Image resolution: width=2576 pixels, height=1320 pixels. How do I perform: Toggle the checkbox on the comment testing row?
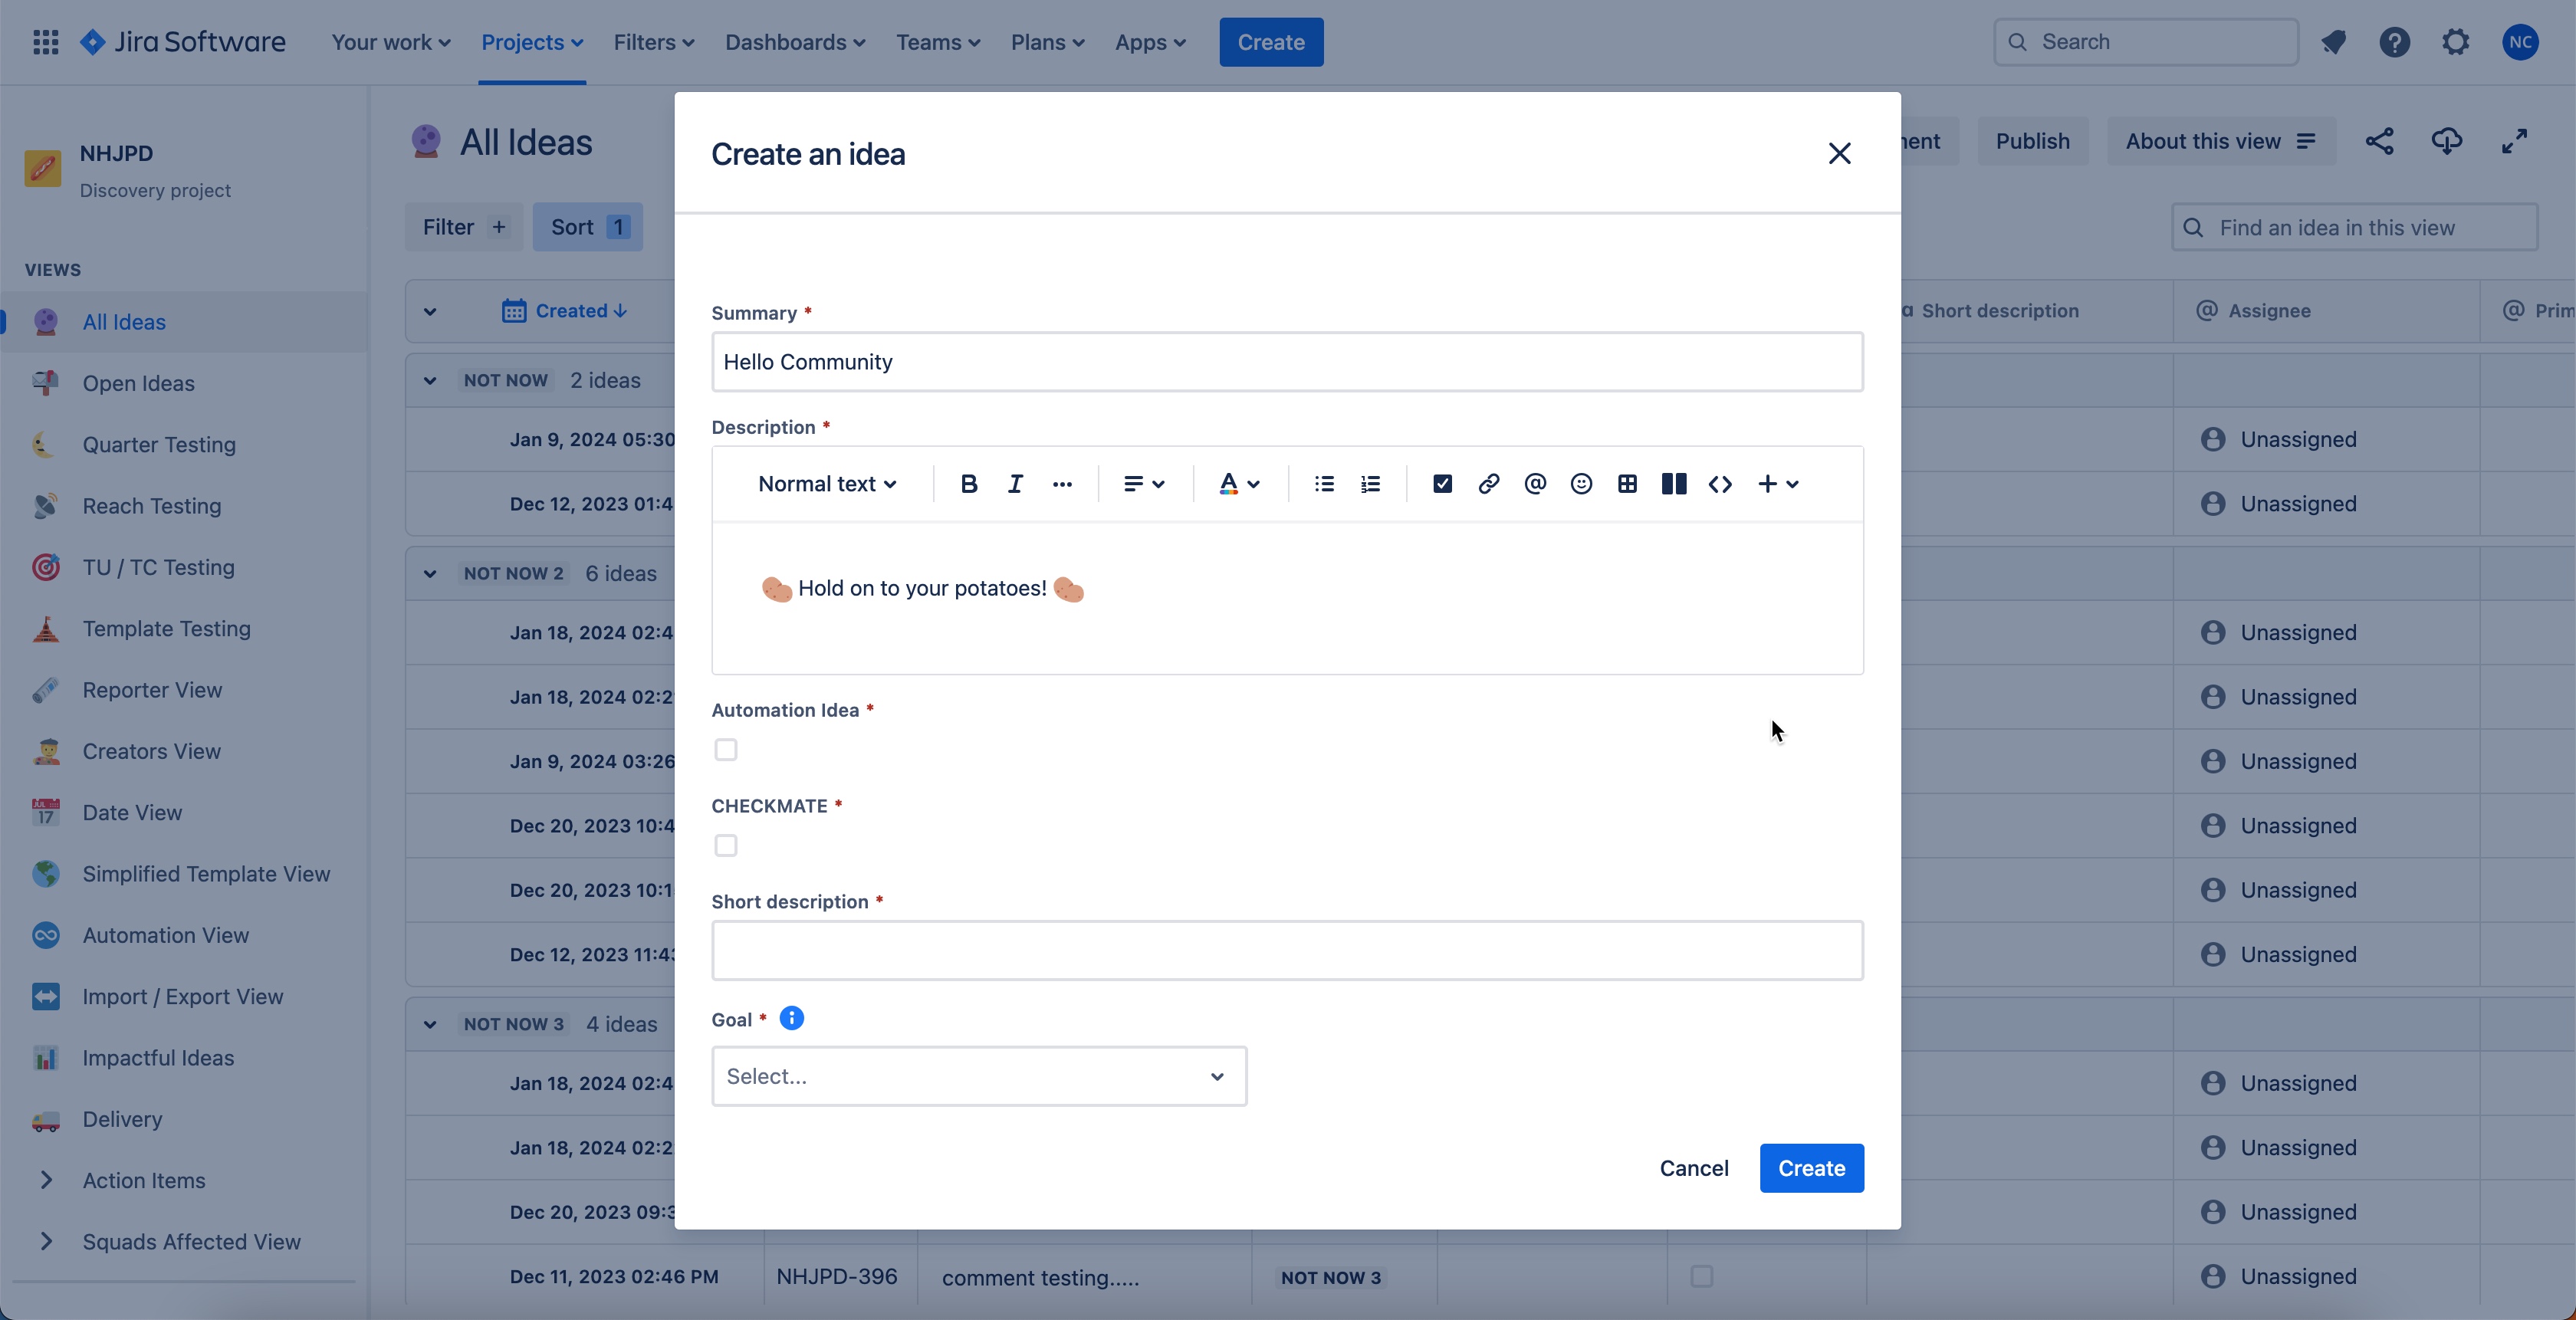pyautogui.click(x=1701, y=1277)
